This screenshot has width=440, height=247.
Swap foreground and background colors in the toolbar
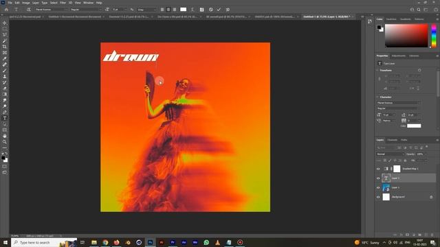coord(6,154)
